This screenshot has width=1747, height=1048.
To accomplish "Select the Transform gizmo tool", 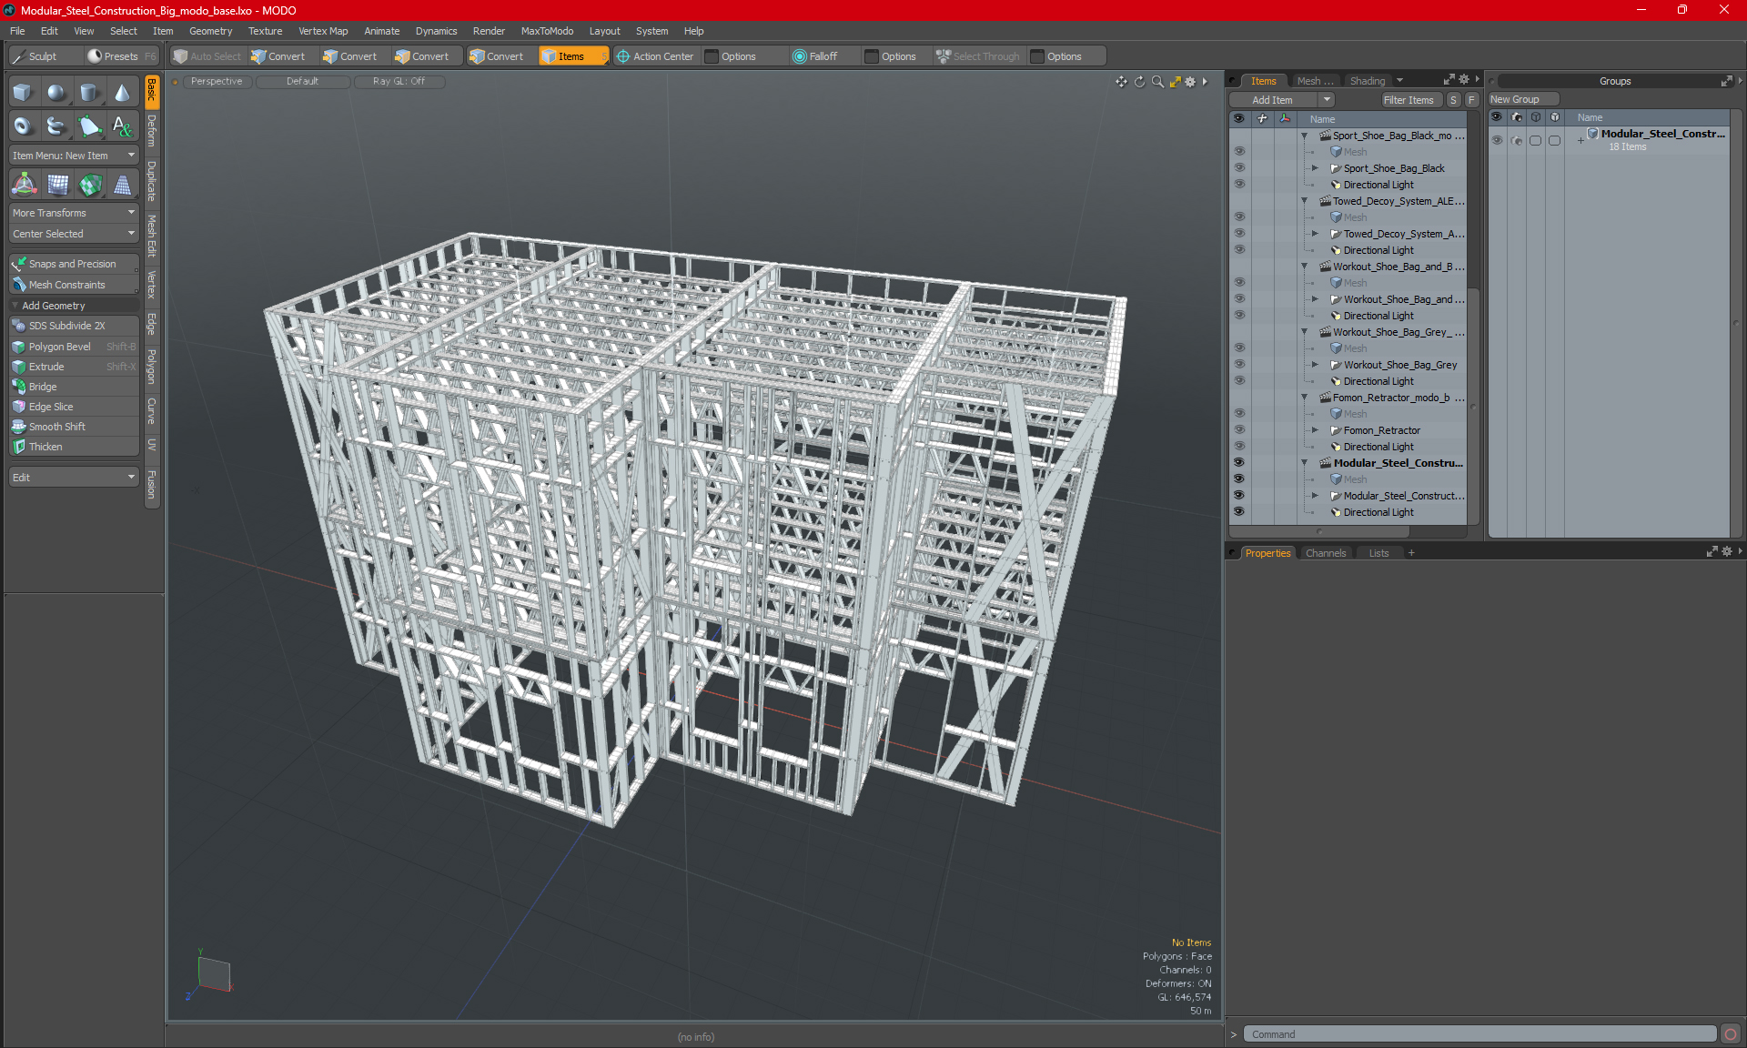I will tap(25, 185).
